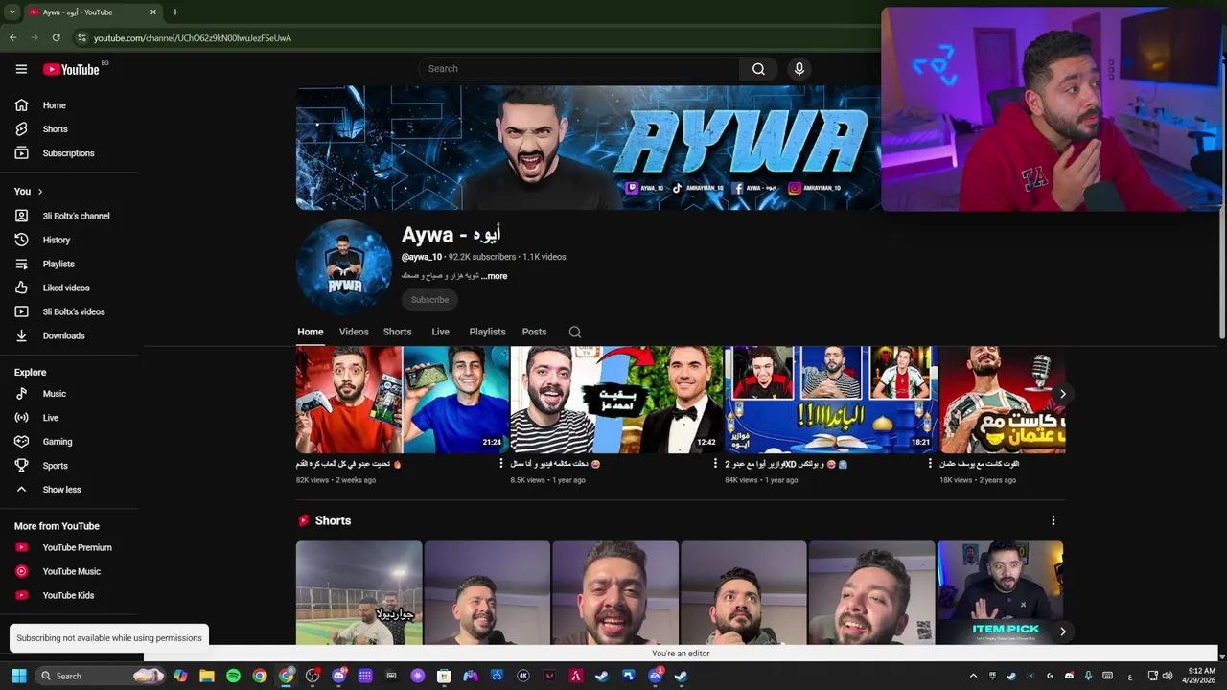This screenshot has height=690, width=1227.
Task: Show next Shorts with arrow
Action: pyautogui.click(x=1062, y=632)
